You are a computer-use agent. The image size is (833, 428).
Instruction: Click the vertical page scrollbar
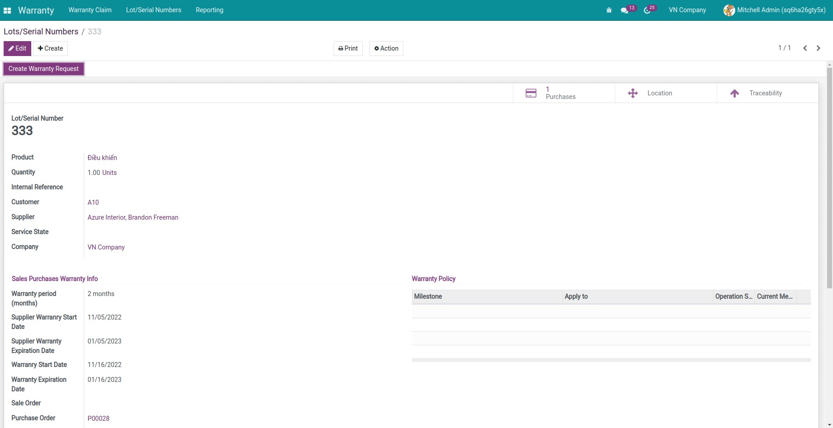[829, 181]
